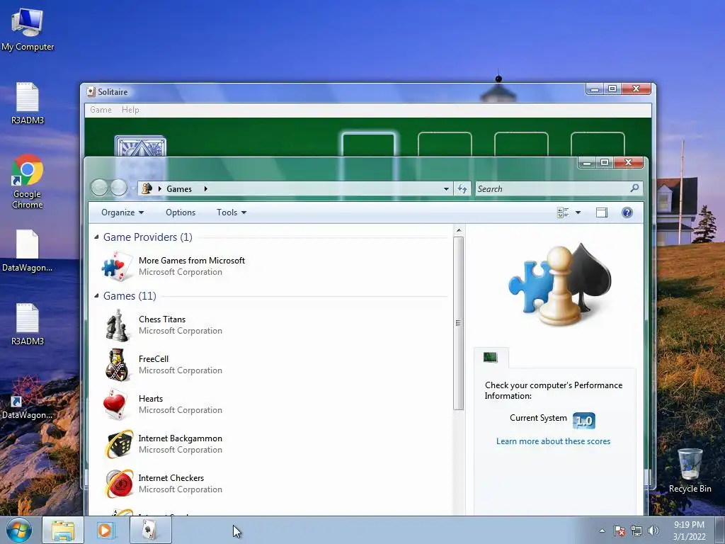725x544 pixels.
Task: Select the Internet Backgammon name text
Action: click(x=180, y=438)
